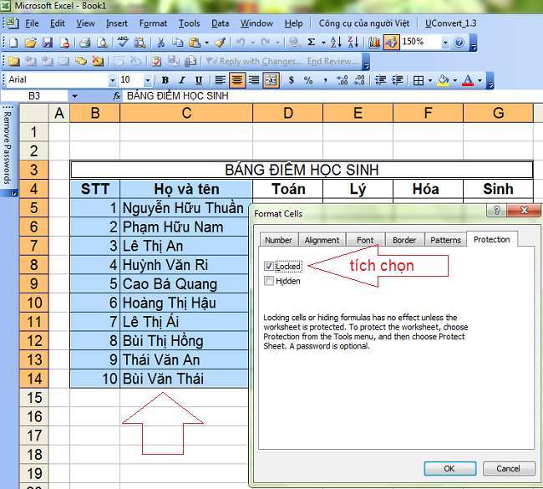Increase decimal places
This screenshot has height=489, width=543.
(343, 80)
